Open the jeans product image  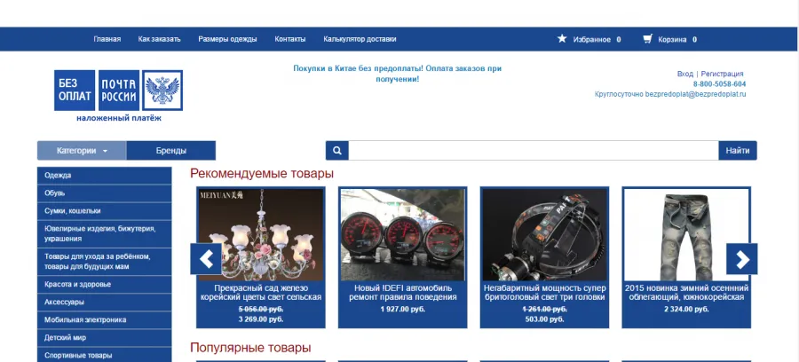(x=686, y=235)
